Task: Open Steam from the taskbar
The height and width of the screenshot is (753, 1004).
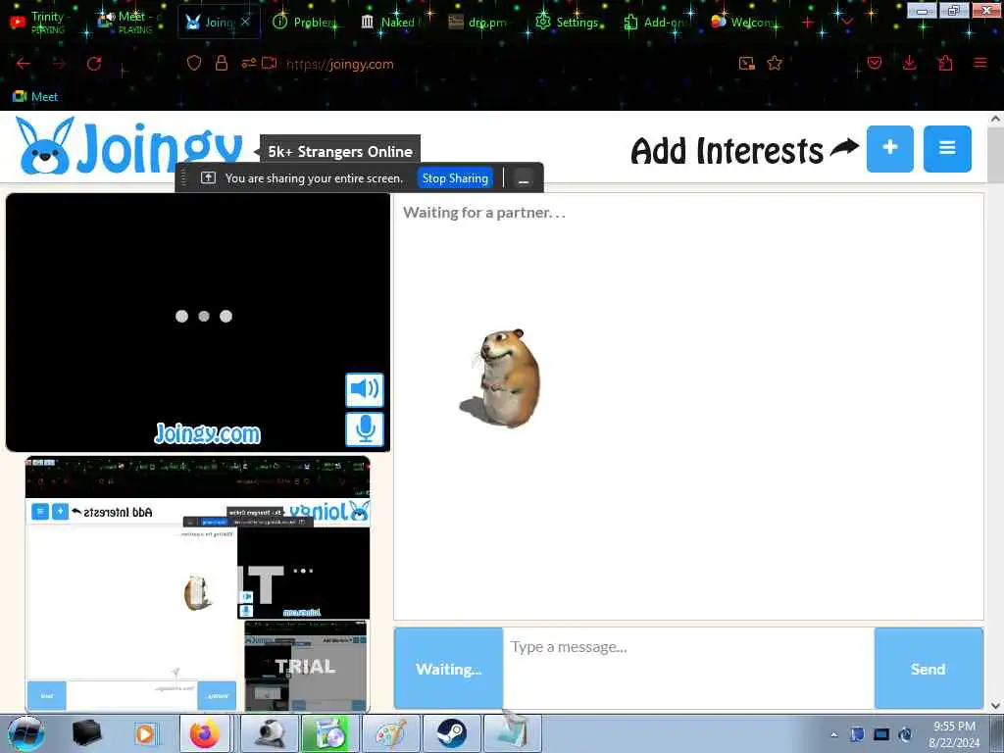Action: [x=451, y=733]
